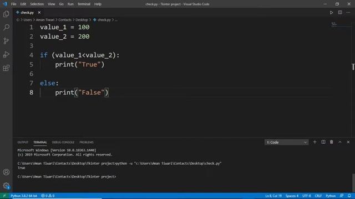This screenshot has height=199, width=355.
Task: Click the Desktop breadcrumb segment
Action: tap(82, 20)
